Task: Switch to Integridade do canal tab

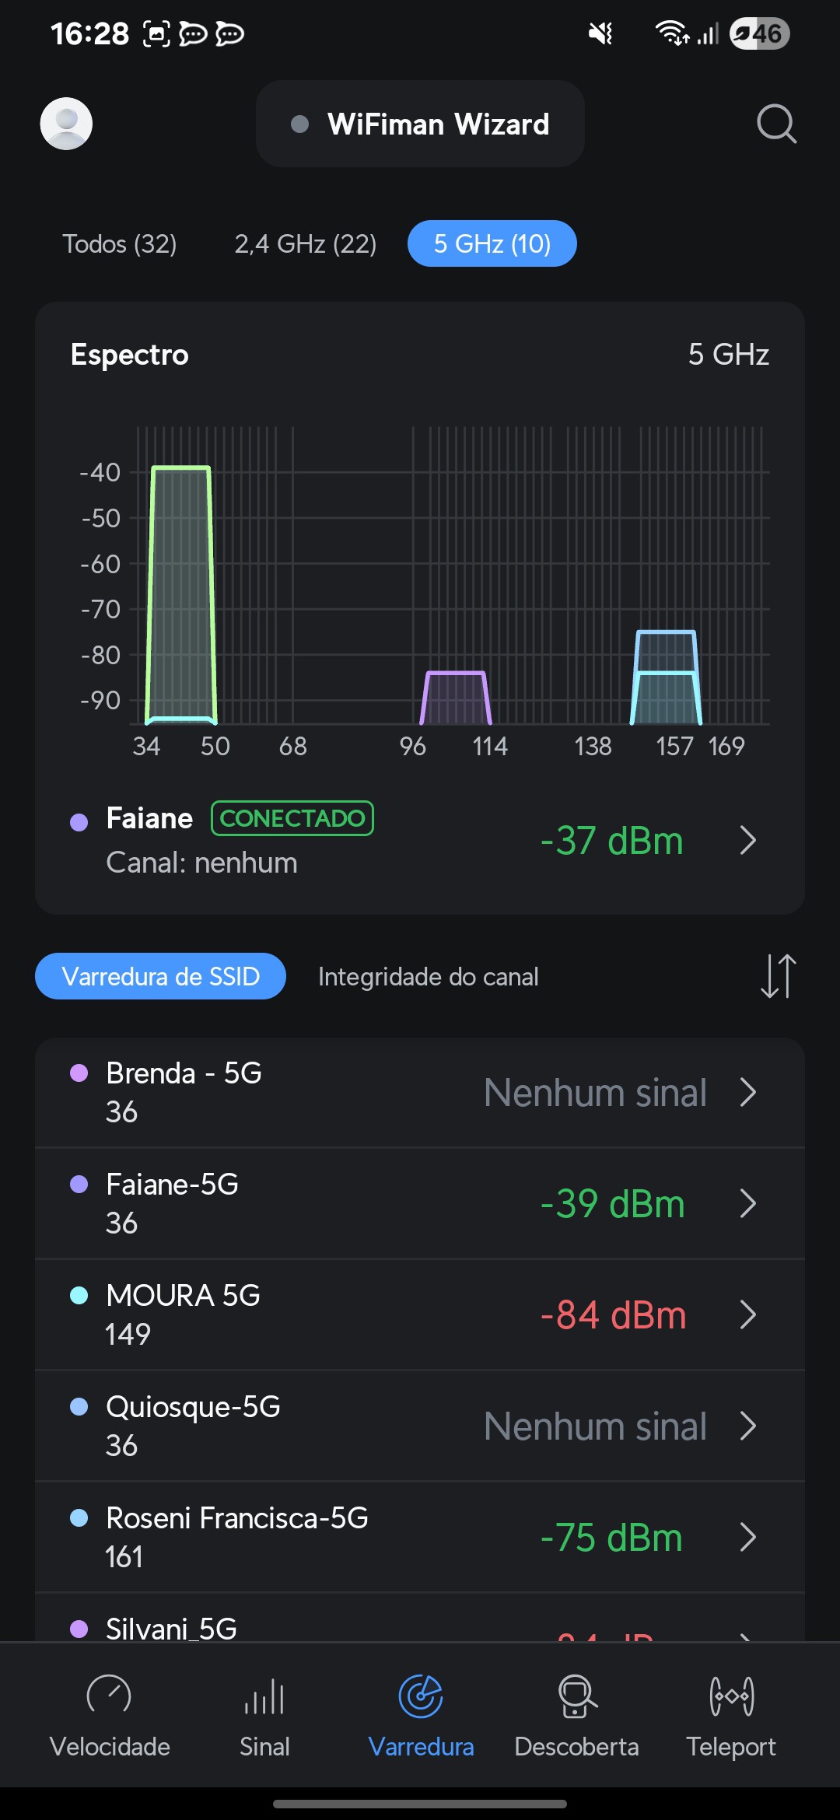Action: (x=429, y=977)
